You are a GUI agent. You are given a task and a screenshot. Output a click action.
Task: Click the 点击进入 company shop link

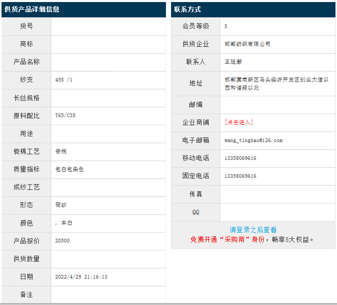[x=239, y=122]
